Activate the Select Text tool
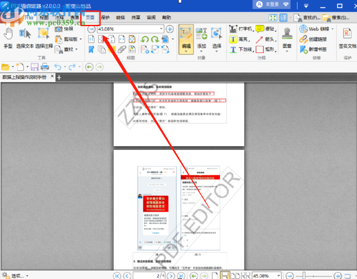 pos(25,37)
